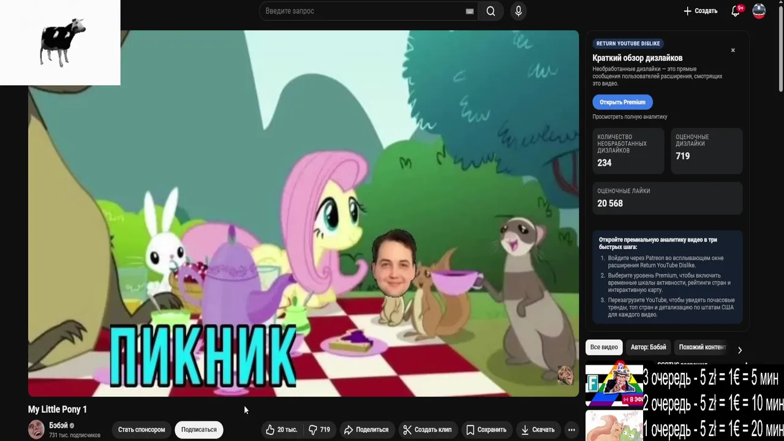This screenshot has height=441, width=784.
Task: Click the Оценочные лайки 20 568 card
Action: click(668, 197)
